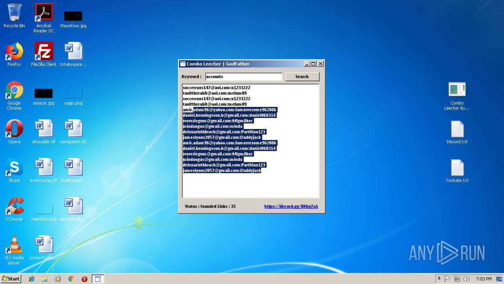This screenshot has height=284, width=504.
Task: Select the thesefour.jpg file icon
Action: click(73, 18)
